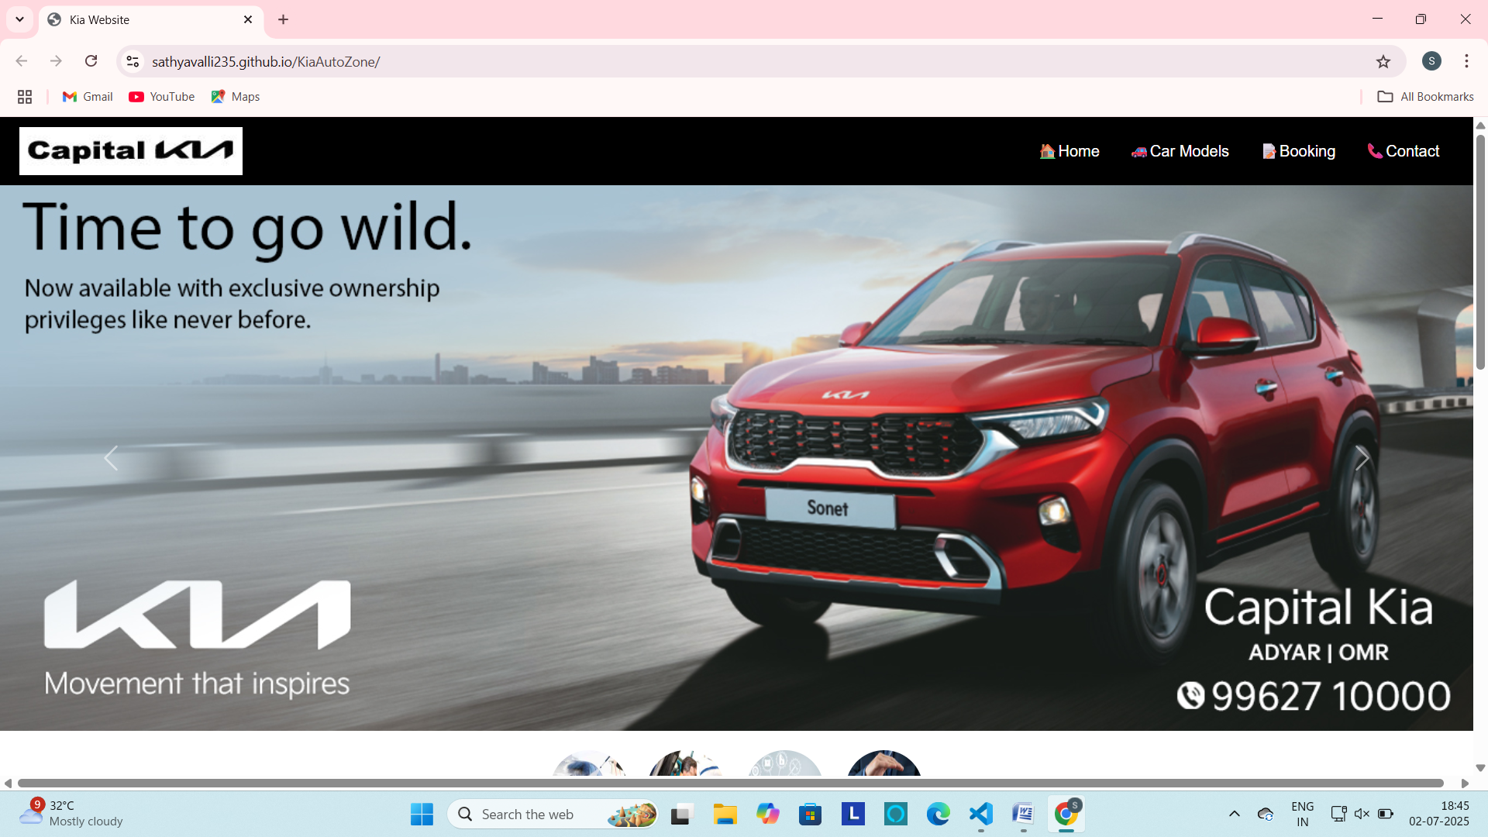Close the Kia Website tab
Image resolution: width=1488 pixels, height=837 pixels.
coord(248,19)
